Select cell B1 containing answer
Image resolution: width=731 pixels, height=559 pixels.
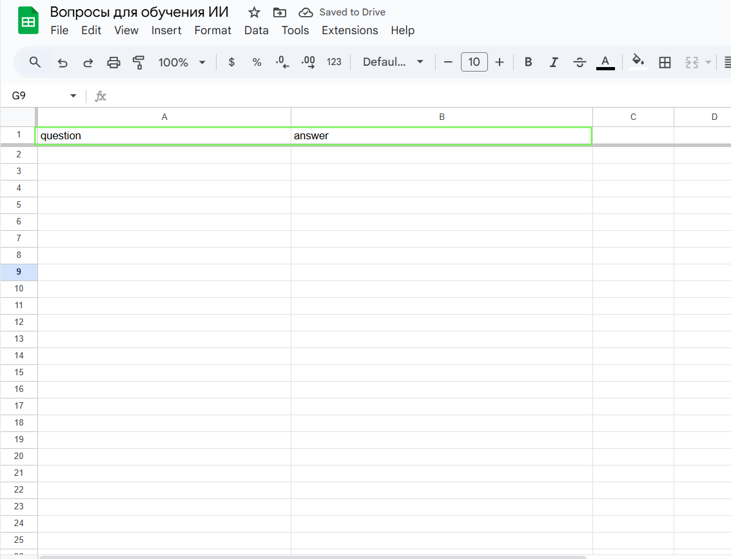(x=442, y=135)
